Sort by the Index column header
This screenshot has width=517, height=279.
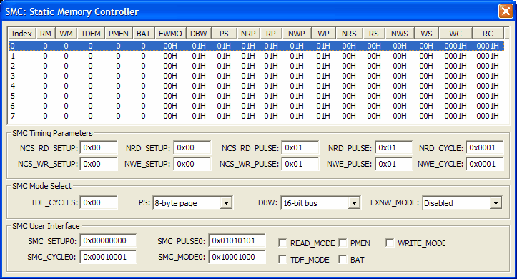point(21,34)
